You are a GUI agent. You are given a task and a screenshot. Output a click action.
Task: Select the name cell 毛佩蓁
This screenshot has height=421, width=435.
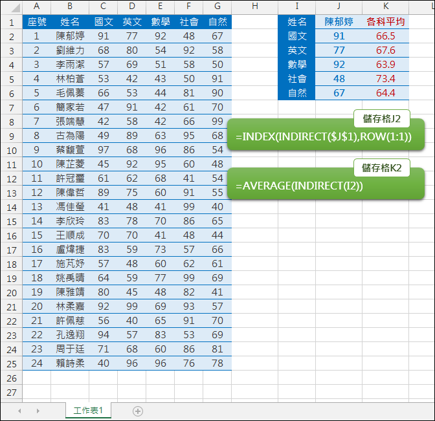pyautogui.click(x=70, y=93)
